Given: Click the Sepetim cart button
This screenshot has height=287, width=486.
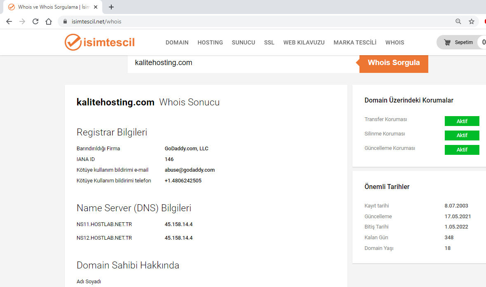Looking at the screenshot, I should (x=461, y=42).
